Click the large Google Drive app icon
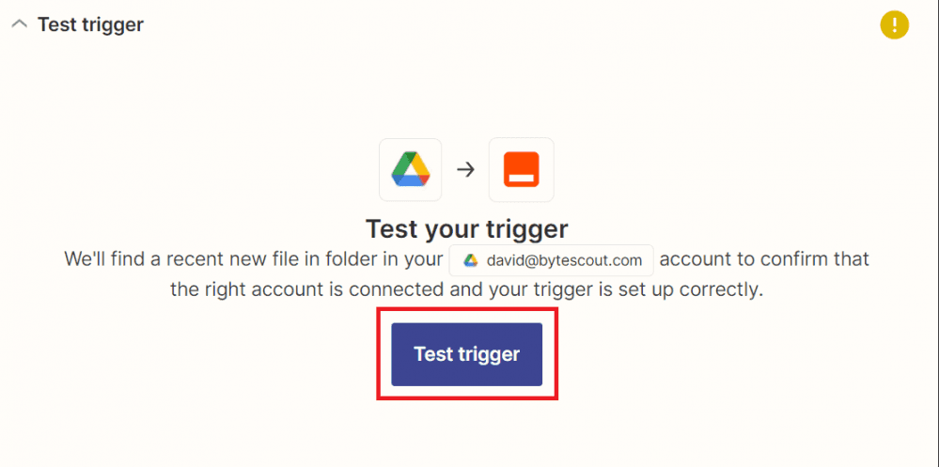 [x=410, y=169]
